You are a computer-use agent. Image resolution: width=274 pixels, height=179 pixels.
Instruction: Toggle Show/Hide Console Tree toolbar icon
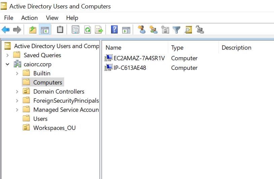coord(45,30)
